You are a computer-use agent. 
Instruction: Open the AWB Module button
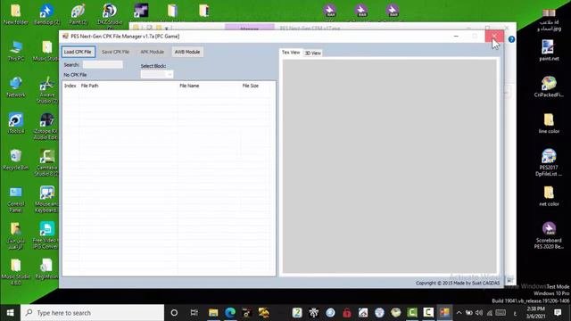pyautogui.click(x=187, y=52)
